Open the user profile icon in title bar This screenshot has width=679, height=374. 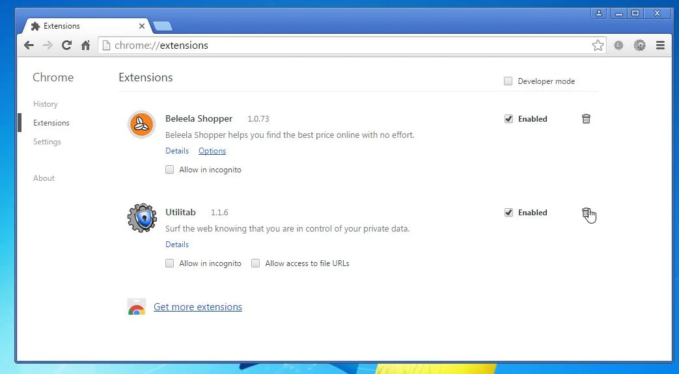click(x=599, y=13)
